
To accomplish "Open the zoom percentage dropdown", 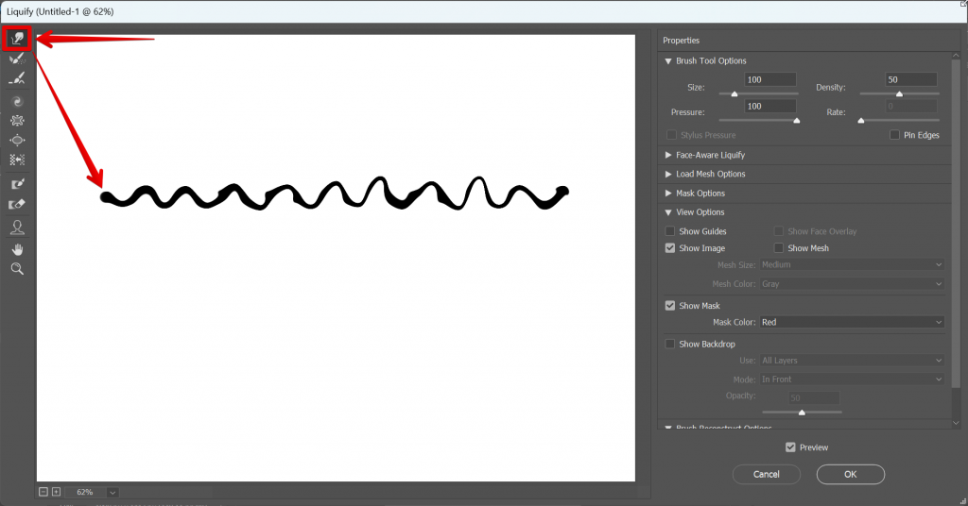I will click(x=113, y=492).
